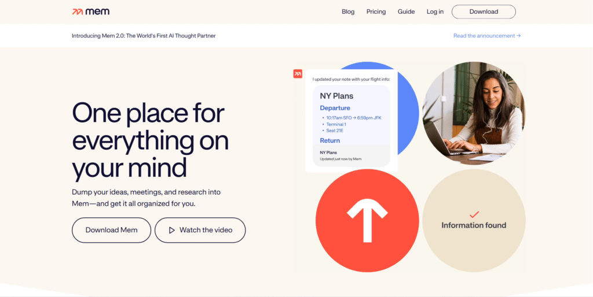Screen dimensions: 593x297
Task: Click the '10:17am SFO → 6:59pm JFK' line
Action: coord(354,118)
